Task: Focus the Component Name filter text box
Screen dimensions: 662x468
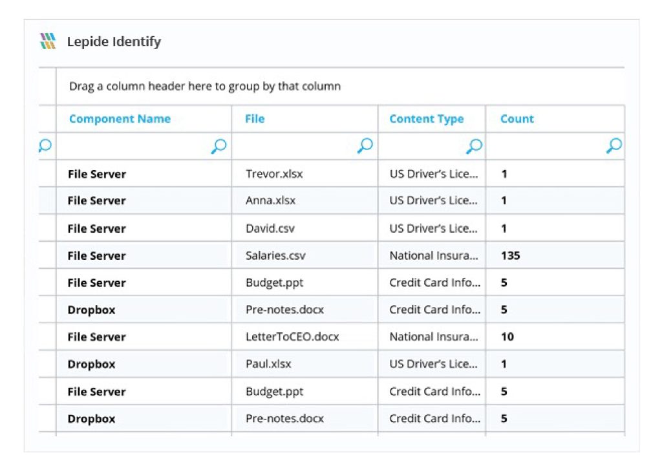Action: point(144,146)
